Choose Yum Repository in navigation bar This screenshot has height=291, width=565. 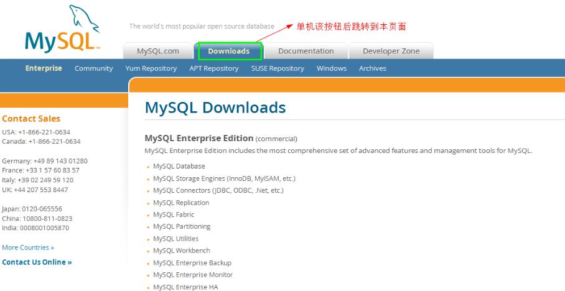(151, 68)
